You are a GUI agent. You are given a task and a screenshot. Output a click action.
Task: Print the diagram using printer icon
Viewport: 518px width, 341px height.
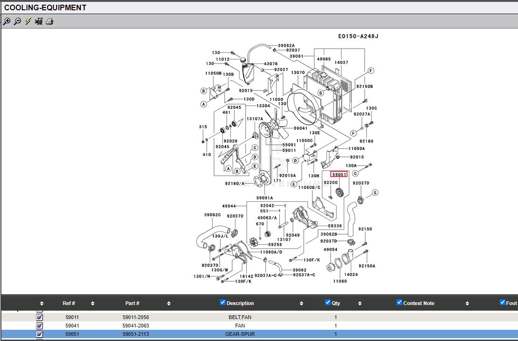[x=50, y=21]
